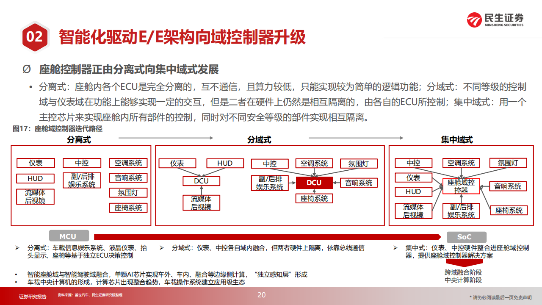Screen dimensions: 542x305
Task: Select 氛围灯 box in the 分离式 diagram
Action: pos(128,193)
